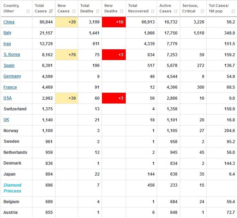Click sort icon in Serious, Critical header
This screenshot has width=237, height=218.
pyautogui.click(x=202, y=11)
